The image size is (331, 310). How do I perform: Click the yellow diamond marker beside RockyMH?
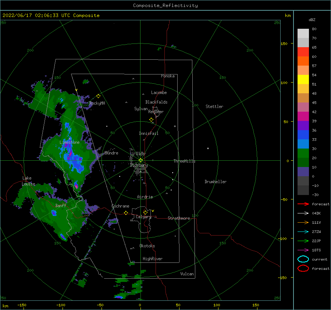click(x=98, y=96)
